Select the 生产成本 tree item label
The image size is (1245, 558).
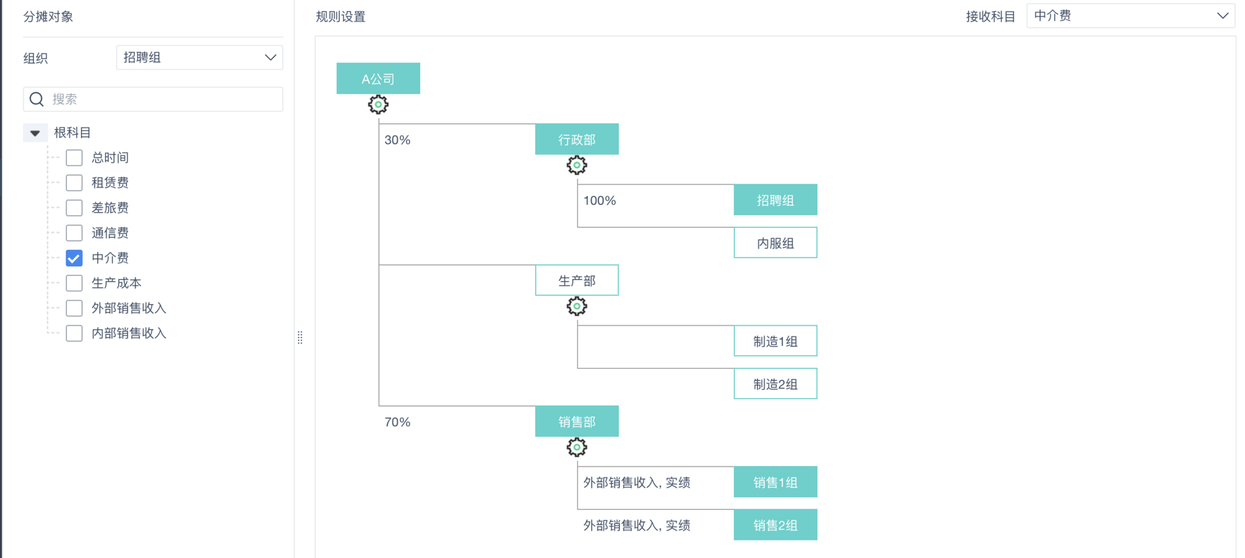(116, 283)
